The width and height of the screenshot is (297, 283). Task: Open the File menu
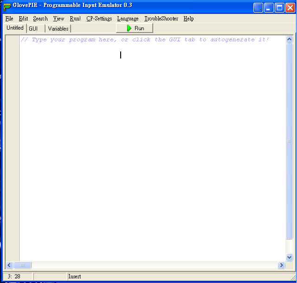tap(9, 19)
